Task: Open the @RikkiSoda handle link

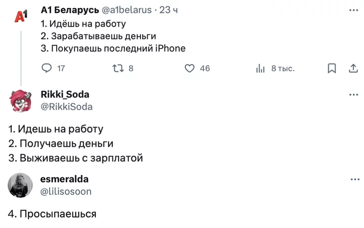Action: (x=66, y=107)
